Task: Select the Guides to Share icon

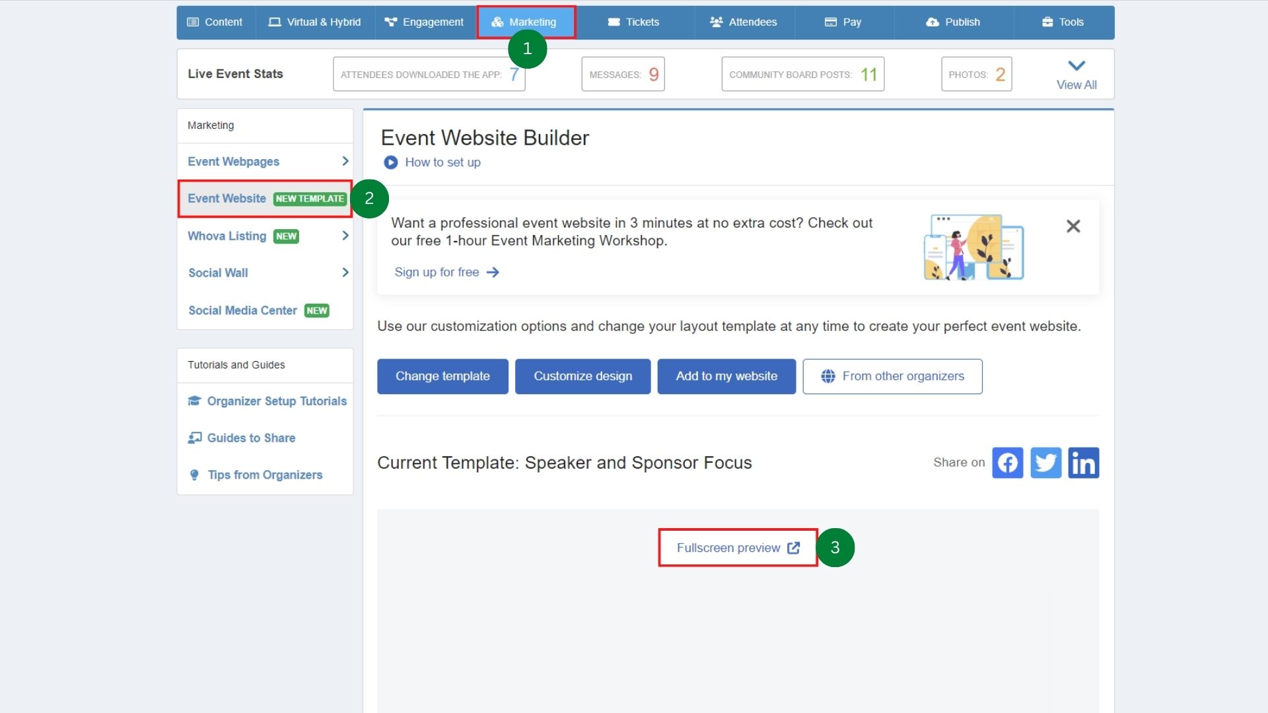Action: 194,438
